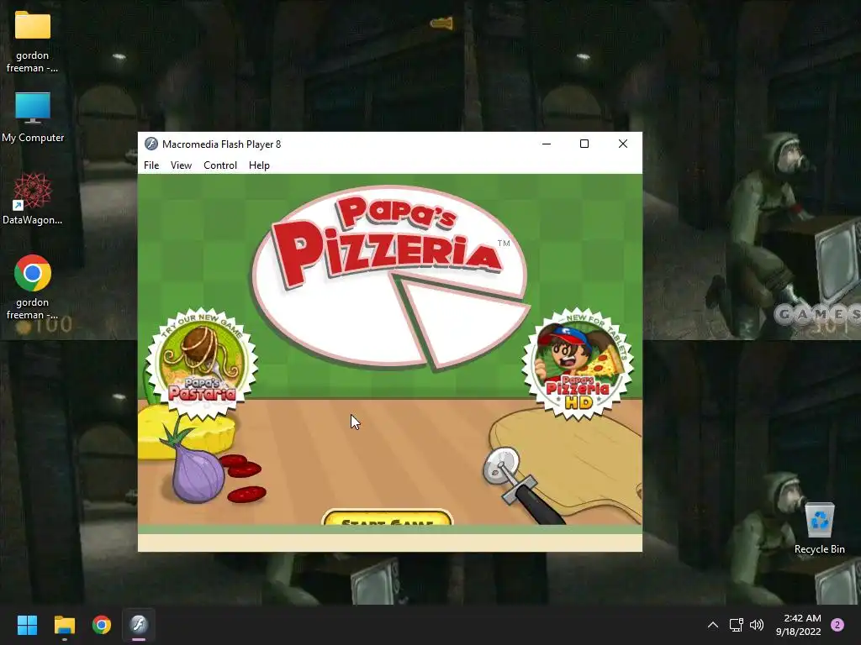Open the clock showing 2:42 AM

(x=799, y=625)
